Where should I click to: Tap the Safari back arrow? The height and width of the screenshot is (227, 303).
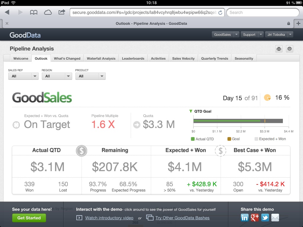point(7,12)
